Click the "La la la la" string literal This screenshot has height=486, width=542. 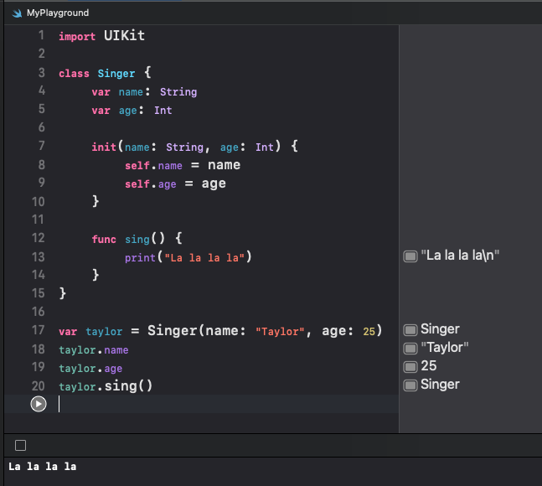[x=204, y=258]
